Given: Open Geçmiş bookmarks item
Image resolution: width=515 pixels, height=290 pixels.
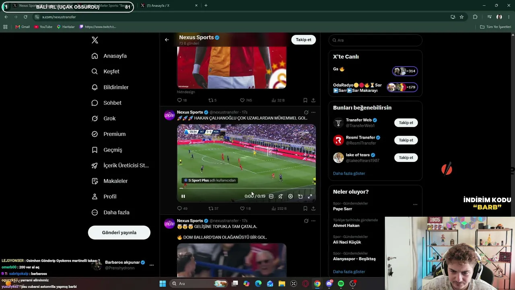Looking at the screenshot, I should click(x=107, y=150).
